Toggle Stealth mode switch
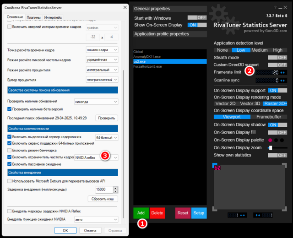The width and height of the screenshot is (293, 238). pyautogui.click(x=277, y=58)
